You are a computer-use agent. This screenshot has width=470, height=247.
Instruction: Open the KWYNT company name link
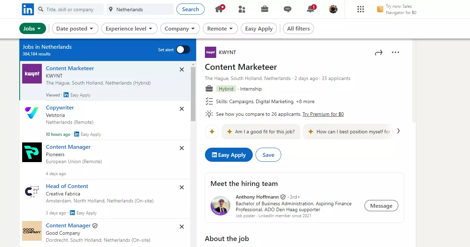pyautogui.click(x=227, y=52)
